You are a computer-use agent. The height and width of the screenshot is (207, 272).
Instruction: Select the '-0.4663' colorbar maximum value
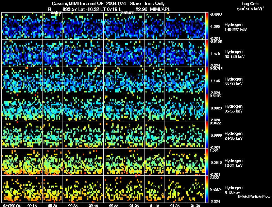[216, 14]
